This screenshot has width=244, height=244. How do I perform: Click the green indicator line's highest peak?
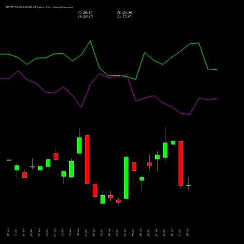90,41
